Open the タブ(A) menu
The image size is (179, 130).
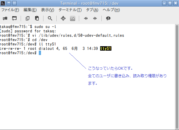point(92,10)
